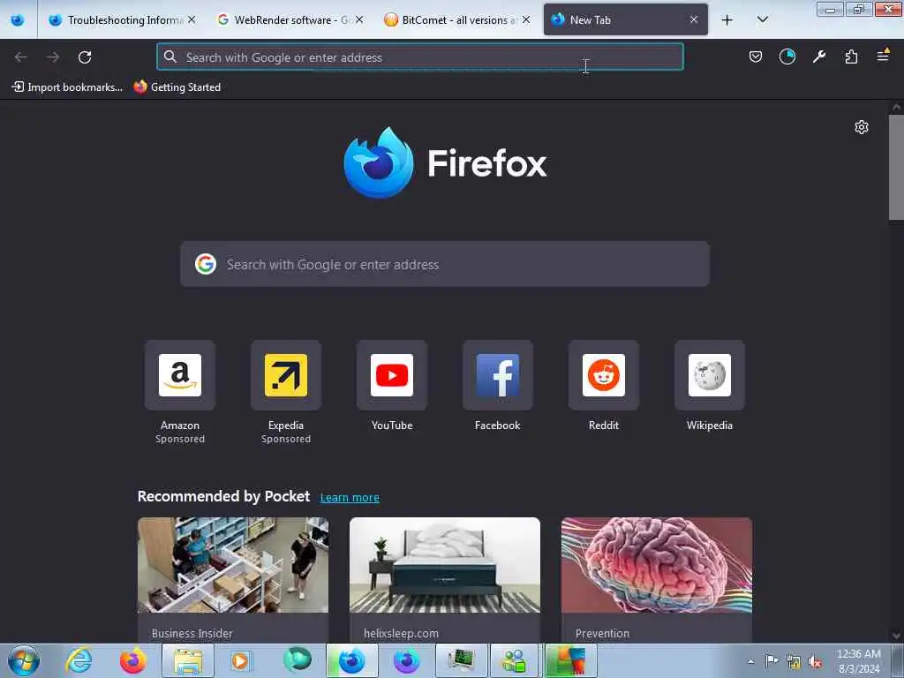904x678 pixels.
Task: Open new tab personalize gear icon
Action: point(862,127)
